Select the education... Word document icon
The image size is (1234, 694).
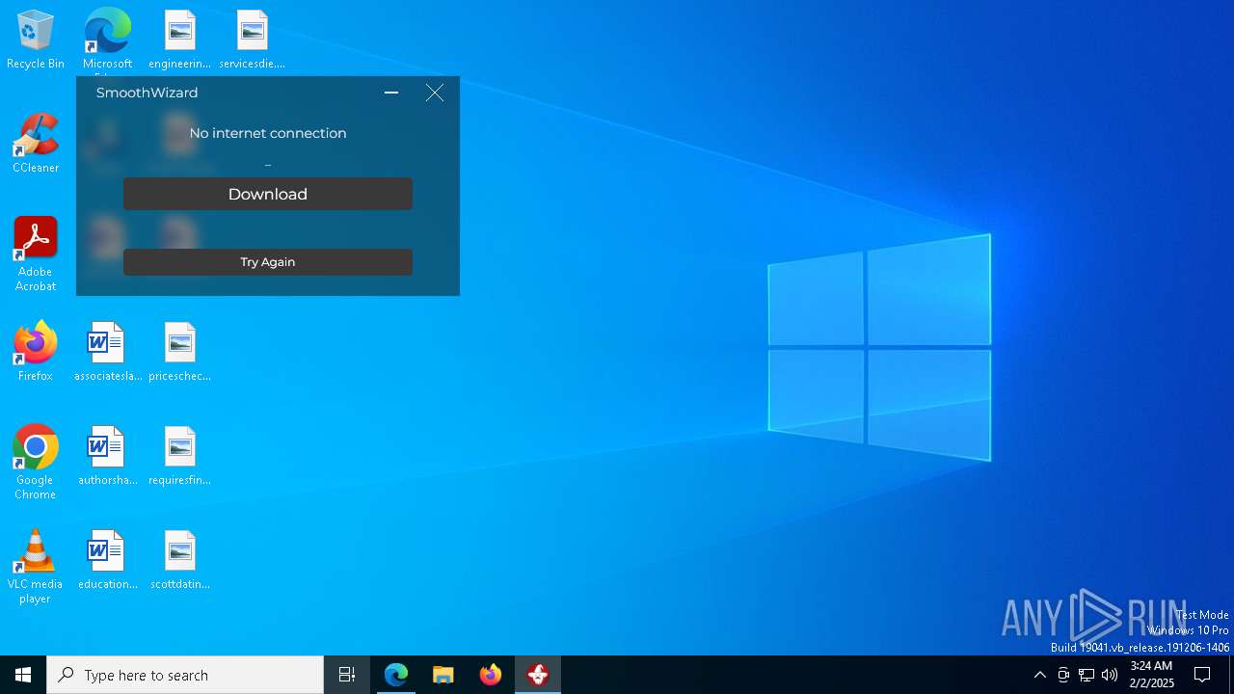coord(107,561)
